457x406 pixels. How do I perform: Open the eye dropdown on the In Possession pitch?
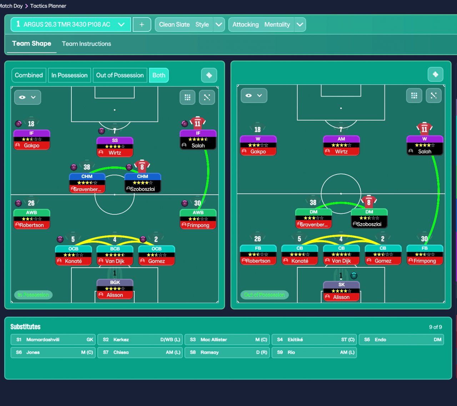tap(27, 97)
